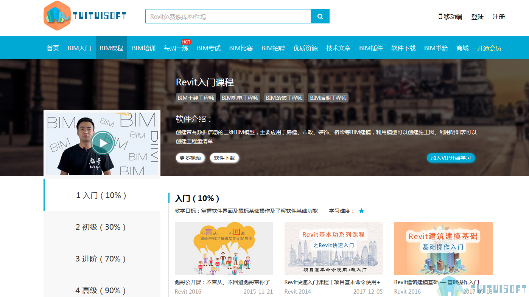Click the 开通会员 nav link
529x297 pixels.
click(x=489, y=48)
